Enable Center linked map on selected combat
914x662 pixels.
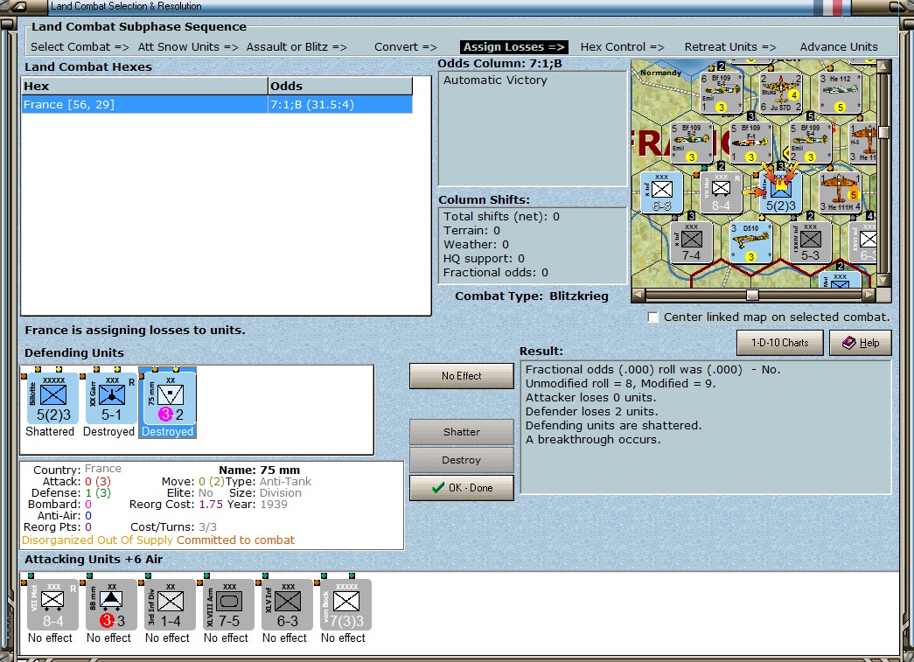click(x=652, y=317)
